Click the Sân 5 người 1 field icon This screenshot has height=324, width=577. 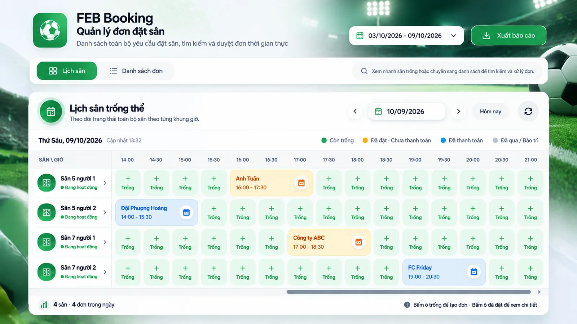coord(47,183)
